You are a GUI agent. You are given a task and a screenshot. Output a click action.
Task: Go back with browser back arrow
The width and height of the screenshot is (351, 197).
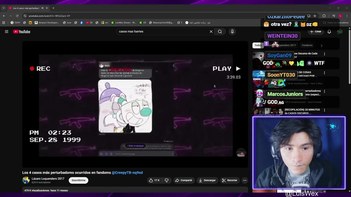coord(4,16)
